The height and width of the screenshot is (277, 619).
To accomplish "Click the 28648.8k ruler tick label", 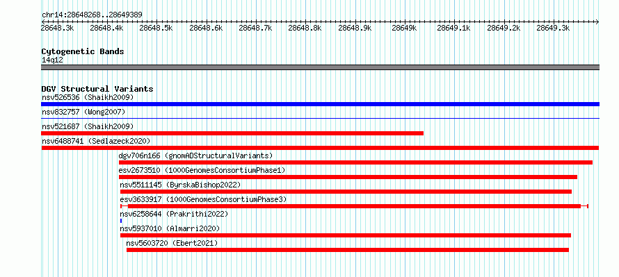I will (x=305, y=28).
